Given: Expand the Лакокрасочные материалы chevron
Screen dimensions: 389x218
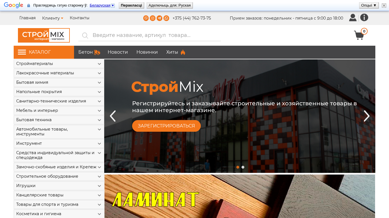Looking at the screenshot, I should pos(99,73).
